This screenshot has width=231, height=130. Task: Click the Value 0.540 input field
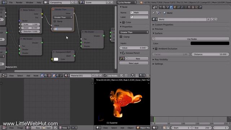134,48
